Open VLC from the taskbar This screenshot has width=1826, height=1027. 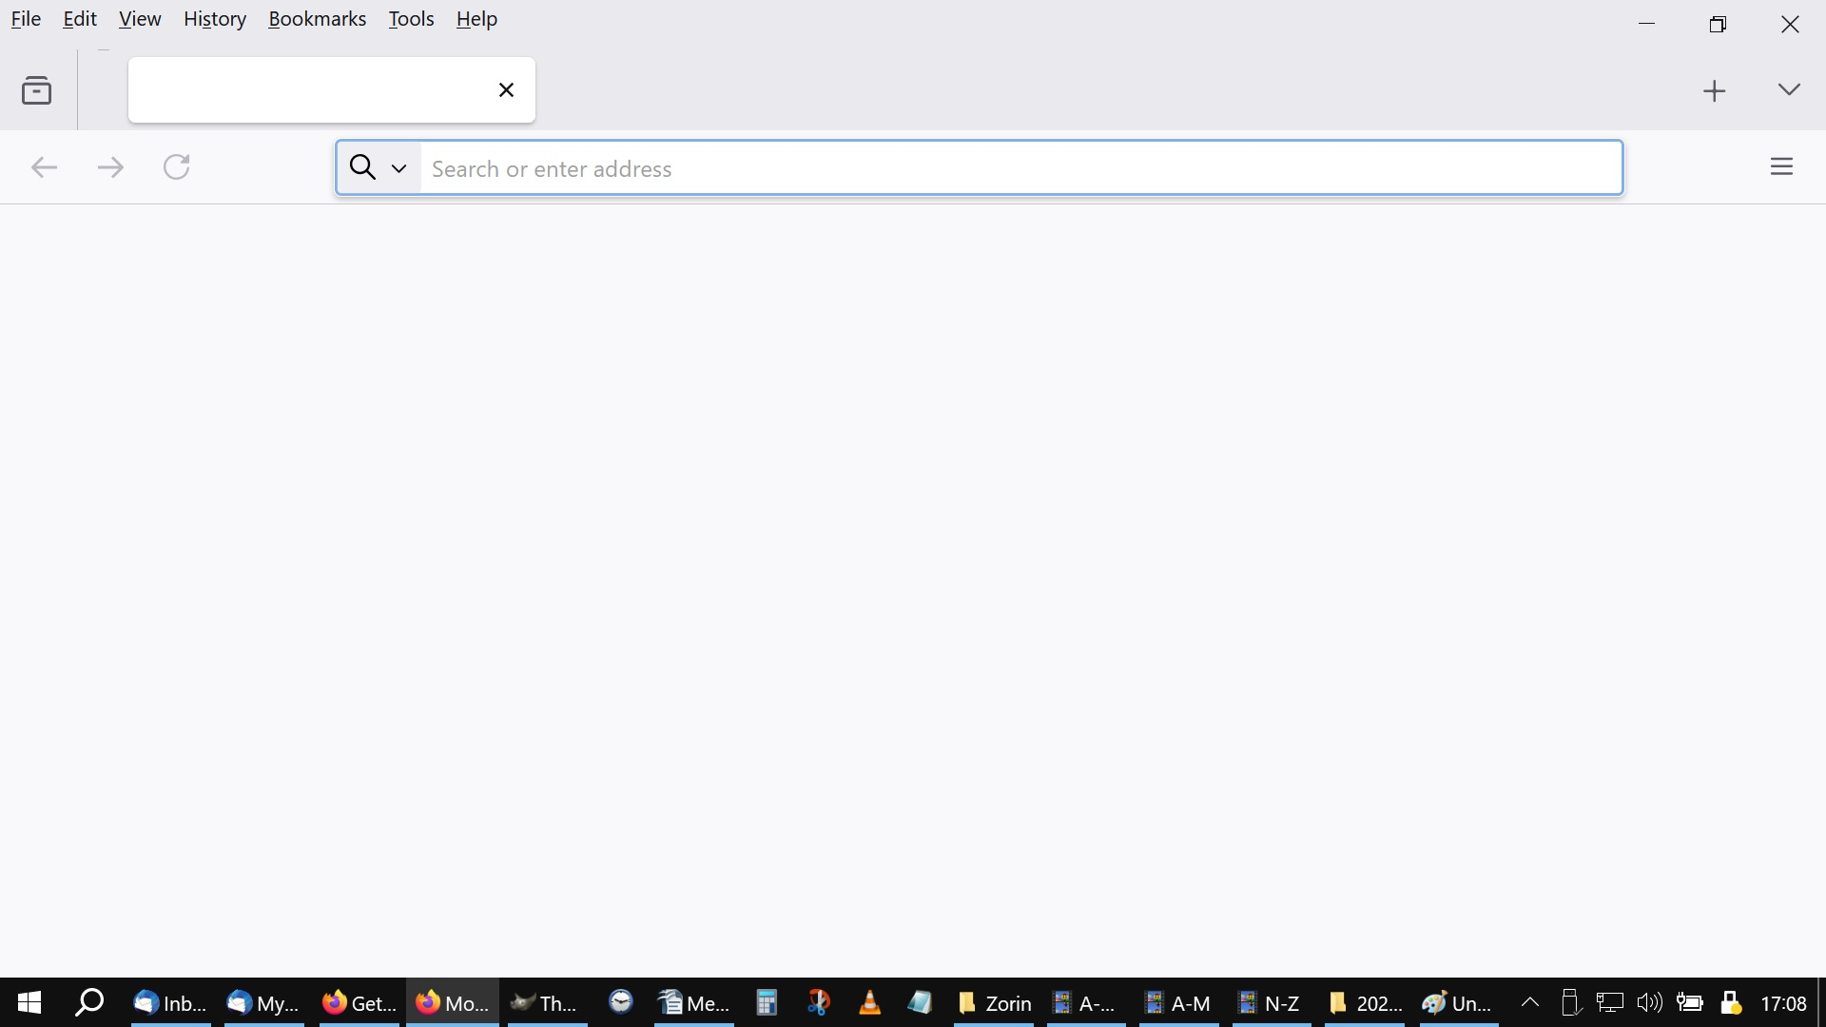coord(869,1003)
